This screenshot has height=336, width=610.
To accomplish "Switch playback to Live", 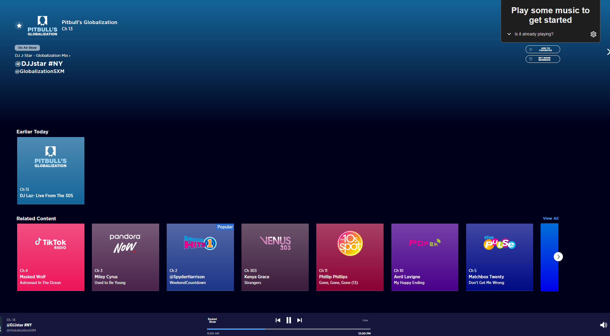I will click(365, 320).
